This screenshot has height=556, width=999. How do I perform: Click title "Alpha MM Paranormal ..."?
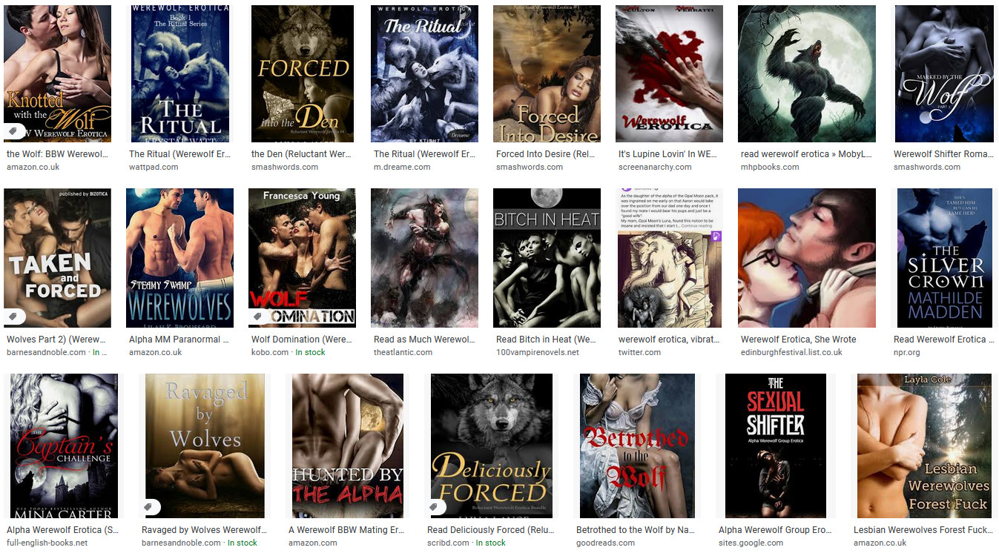179,340
